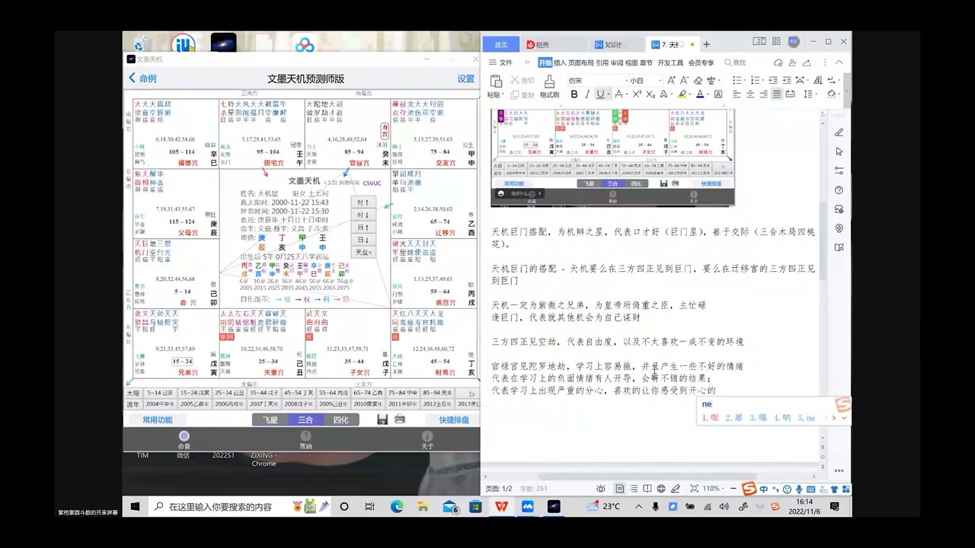The image size is (975, 548).
Task: Open 帮助 help icon in chart app
Action: click(305, 440)
